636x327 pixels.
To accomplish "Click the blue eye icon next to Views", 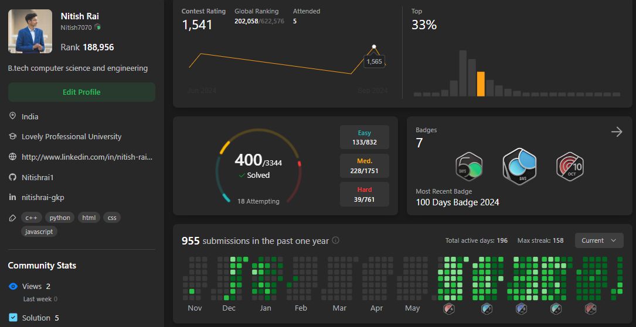I will click(13, 286).
